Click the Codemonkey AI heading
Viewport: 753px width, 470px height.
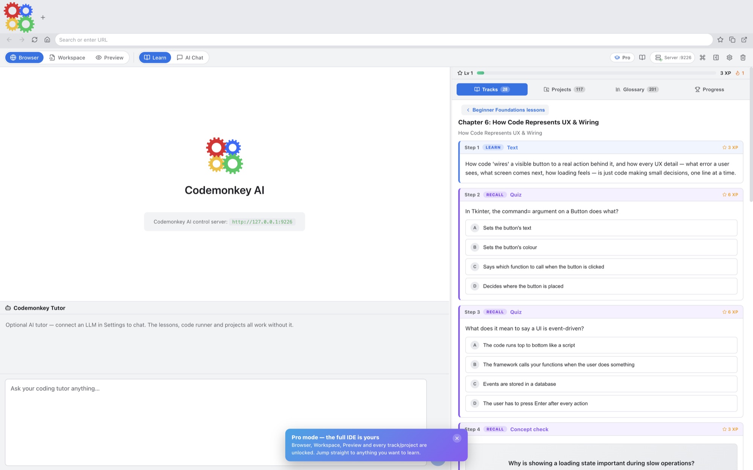coord(224,190)
